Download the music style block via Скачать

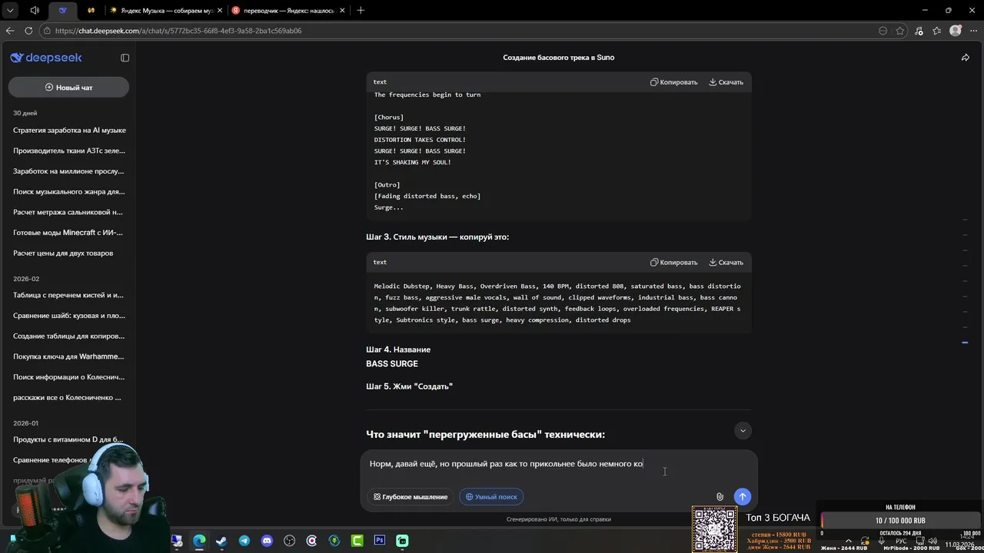726,263
